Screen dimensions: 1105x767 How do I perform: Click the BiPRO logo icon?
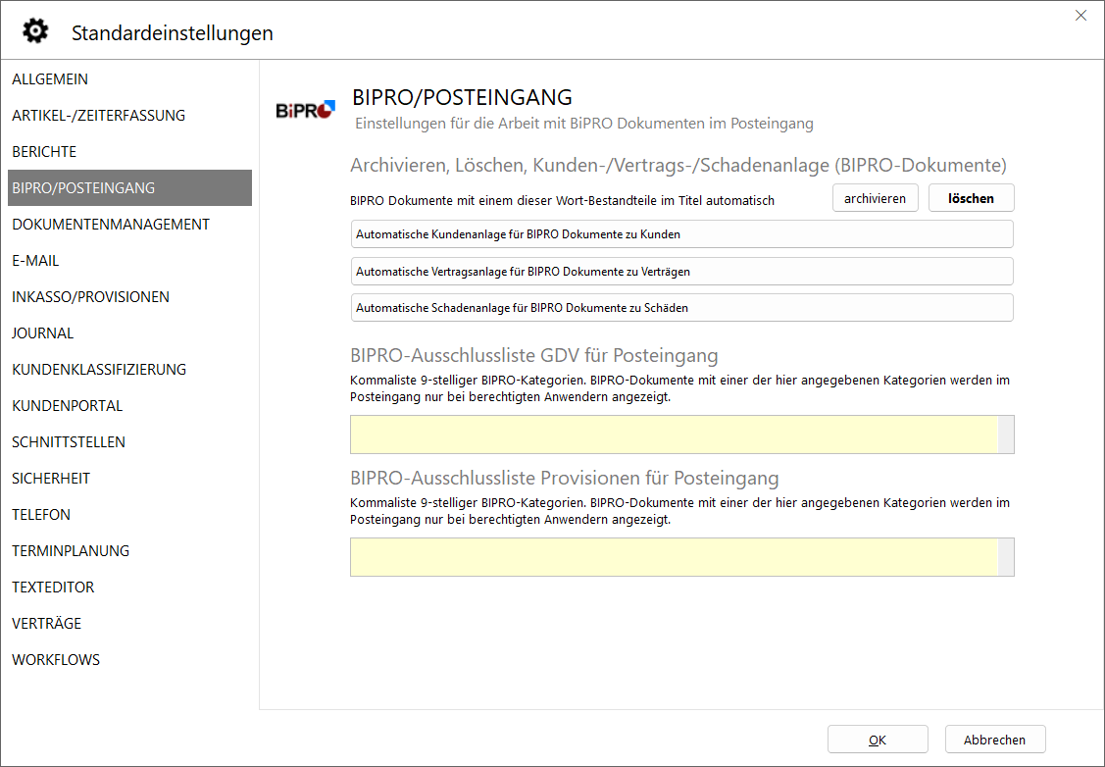[x=305, y=110]
